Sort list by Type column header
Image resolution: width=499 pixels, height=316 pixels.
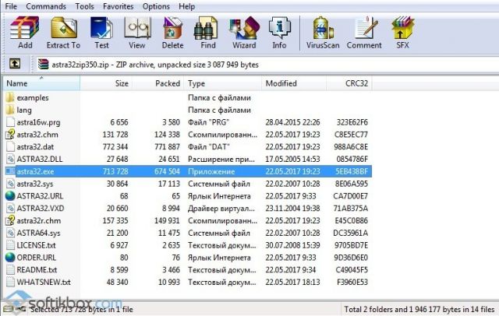pos(222,83)
